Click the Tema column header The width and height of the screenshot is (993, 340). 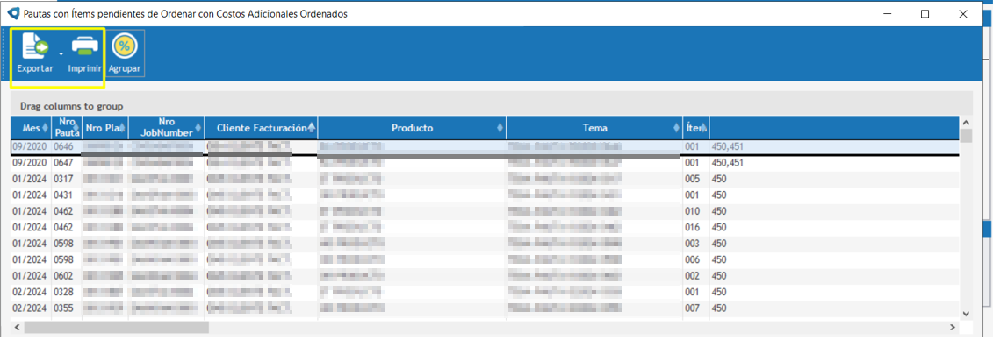[x=594, y=128]
